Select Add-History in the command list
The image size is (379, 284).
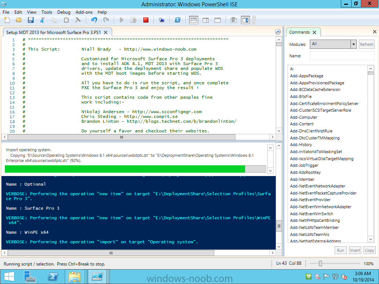pos(301,145)
